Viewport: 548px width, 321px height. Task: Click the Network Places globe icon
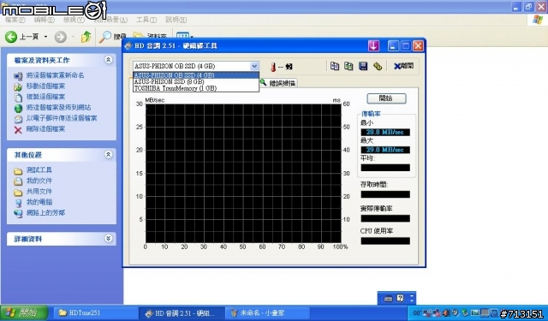tap(18, 213)
